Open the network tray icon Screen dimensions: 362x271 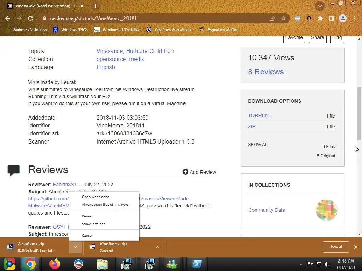tap(319, 264)
